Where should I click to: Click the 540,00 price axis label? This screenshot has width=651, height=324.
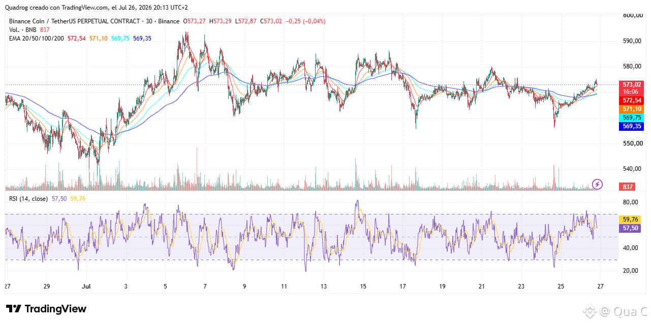(x=633, y=169)
